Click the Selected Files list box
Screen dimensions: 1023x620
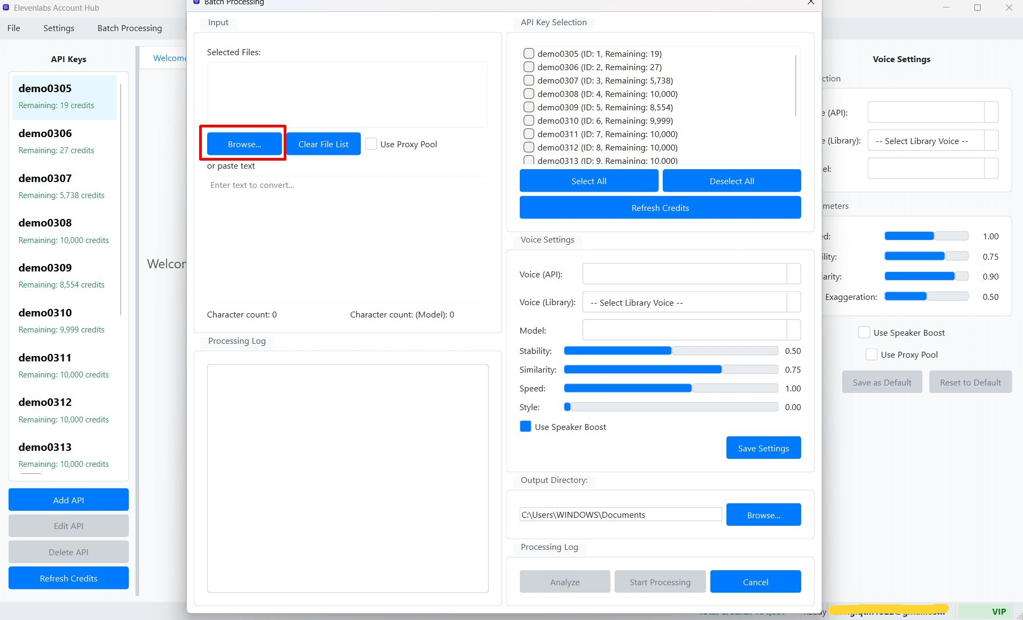pyautogui.click(x=347, y=95)
